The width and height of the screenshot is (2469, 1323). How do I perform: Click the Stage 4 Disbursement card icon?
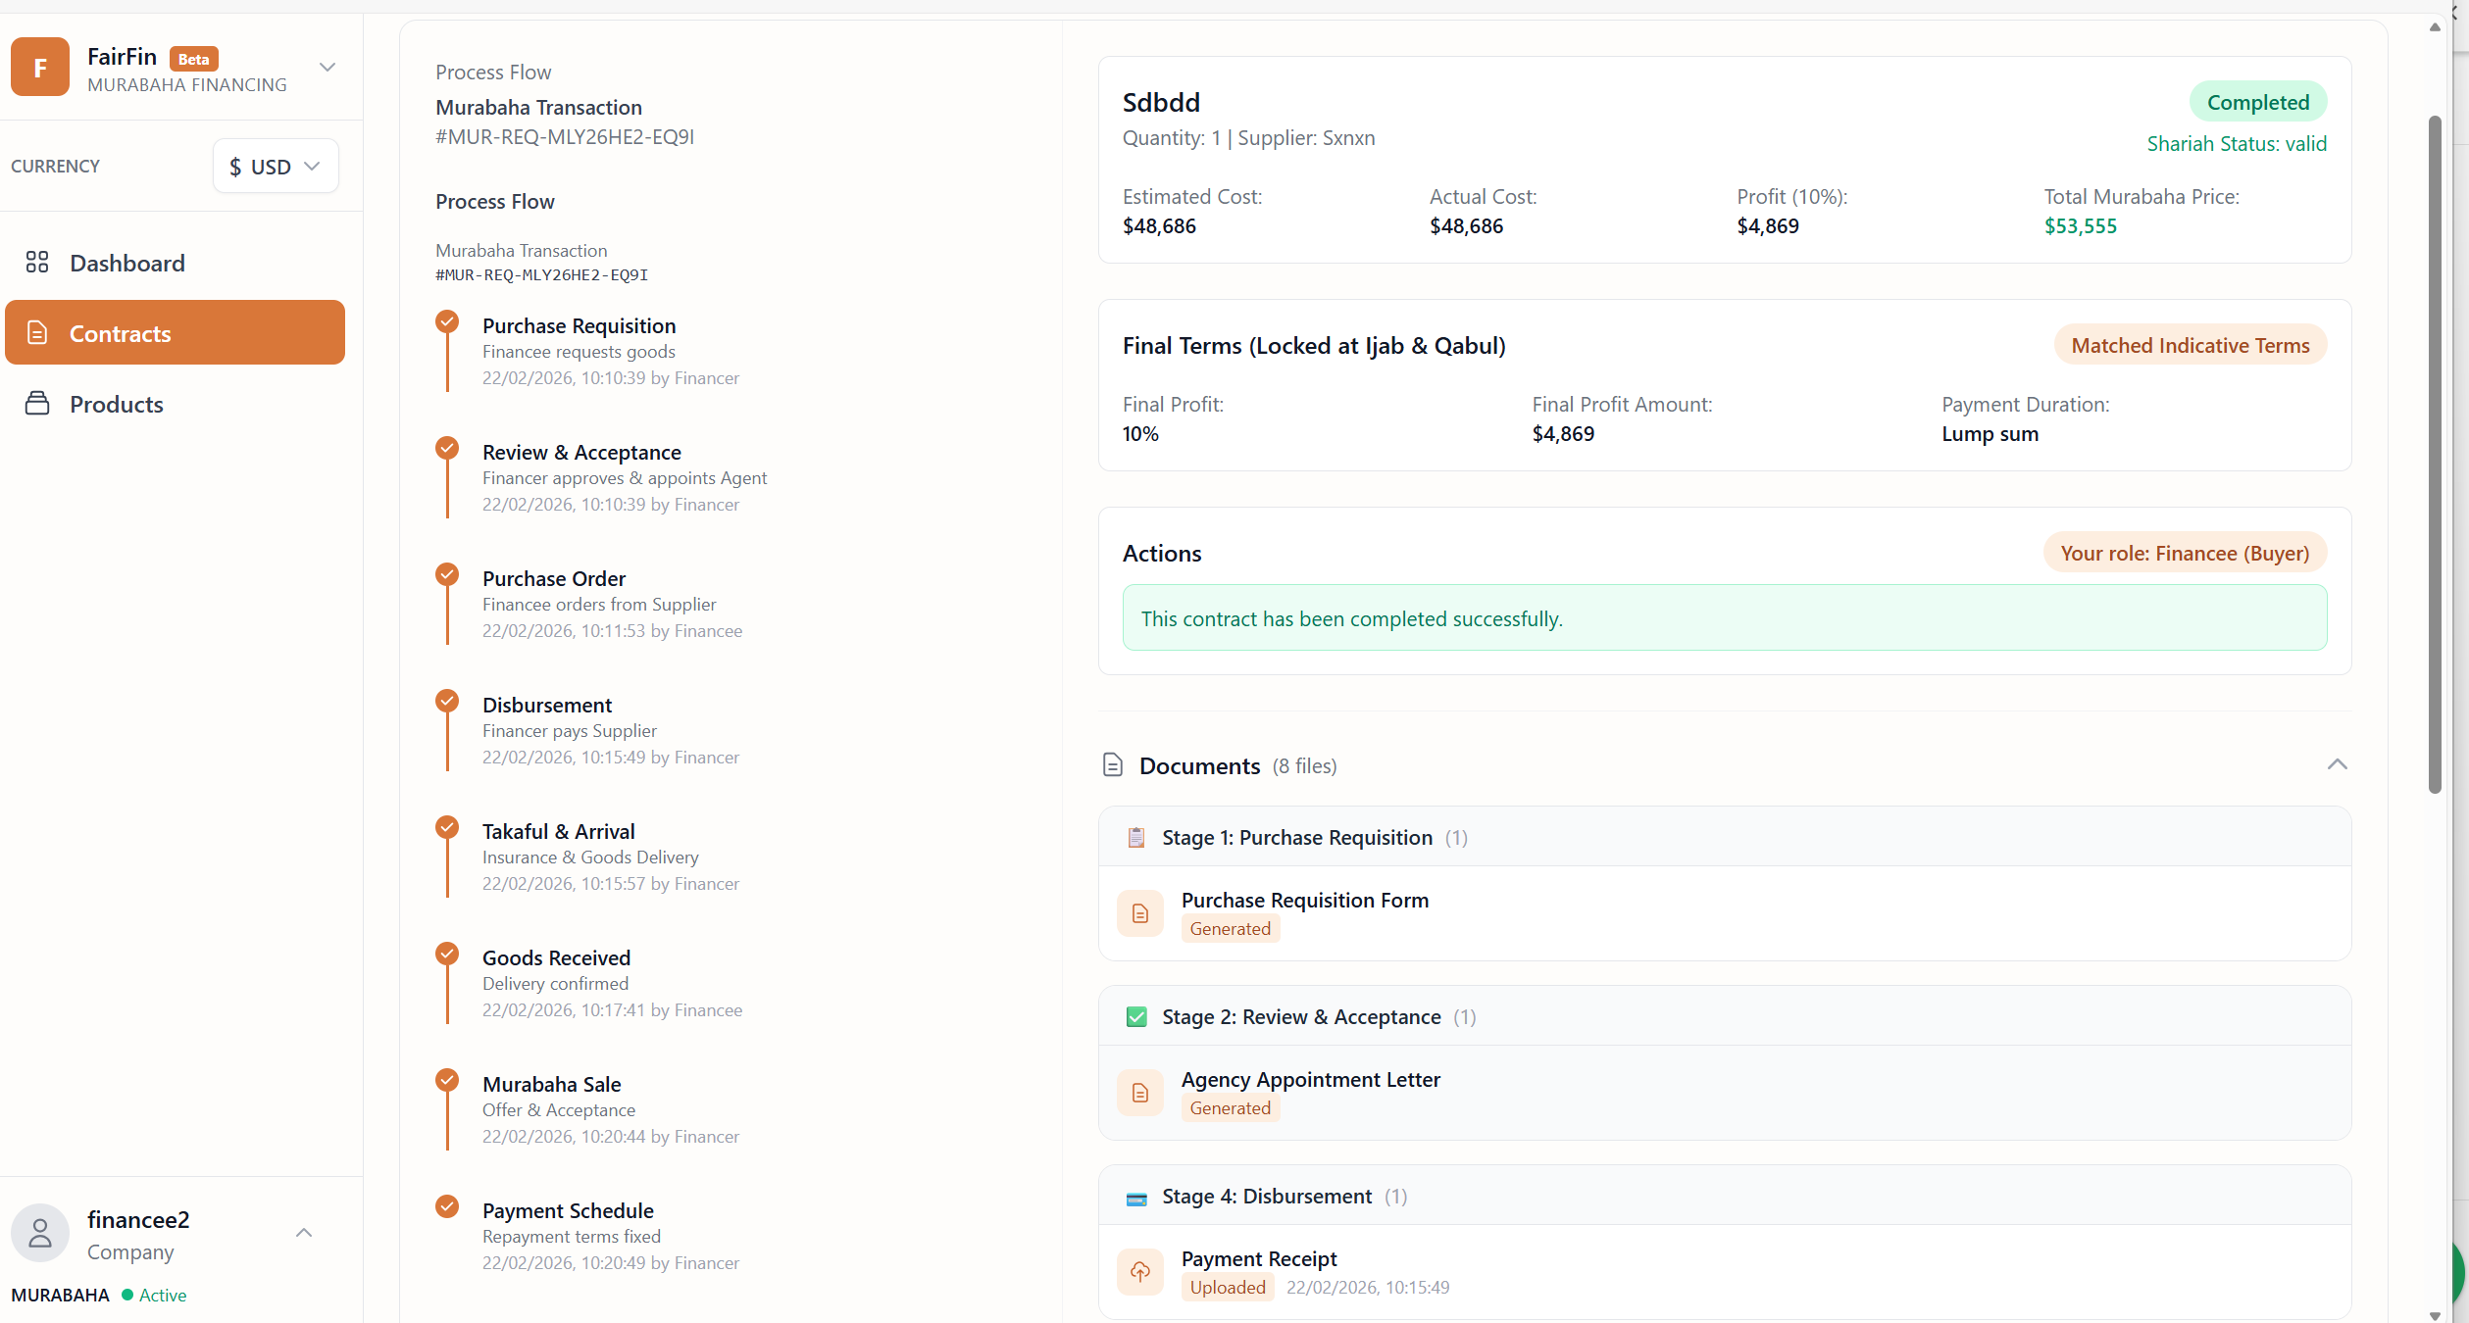pyautogui.click(x=1136, y=1198)
